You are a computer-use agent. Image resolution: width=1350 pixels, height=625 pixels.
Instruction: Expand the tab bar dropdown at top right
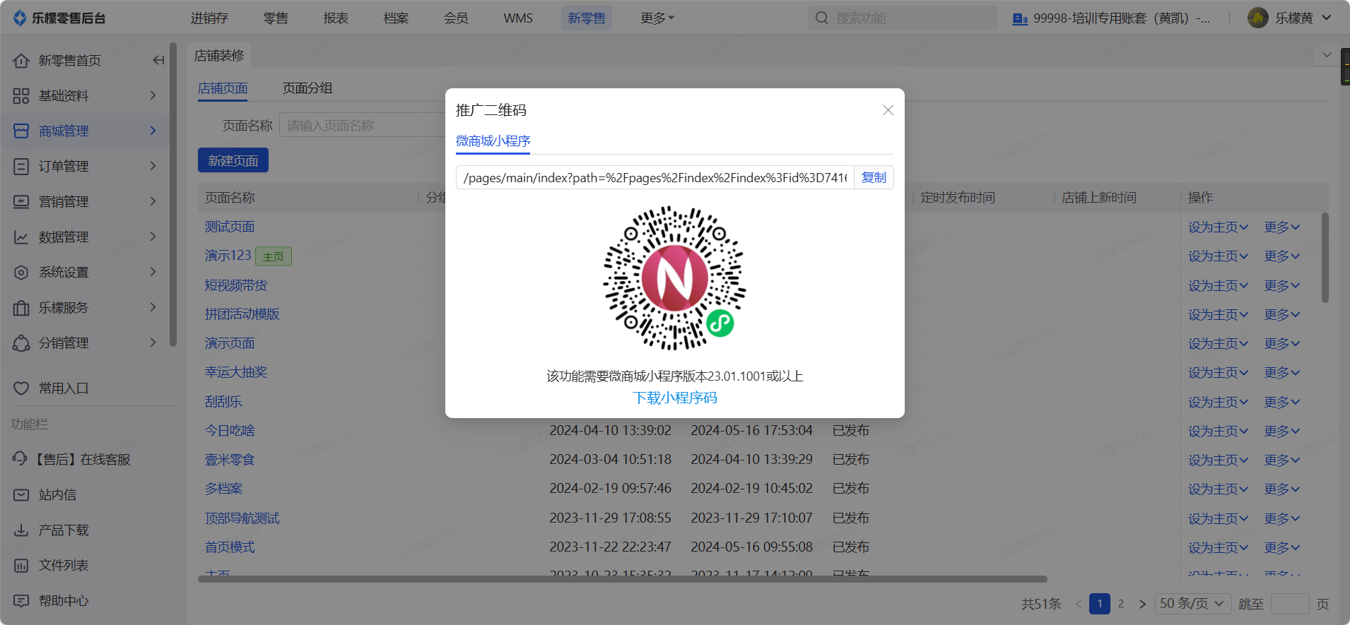pyautogui.click(x=1327, y=55)
